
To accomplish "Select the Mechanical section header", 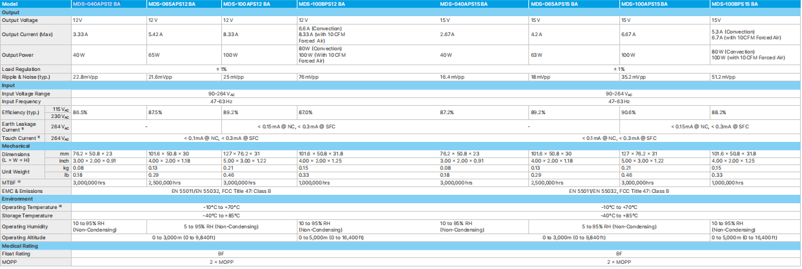I will click(15, 146).
